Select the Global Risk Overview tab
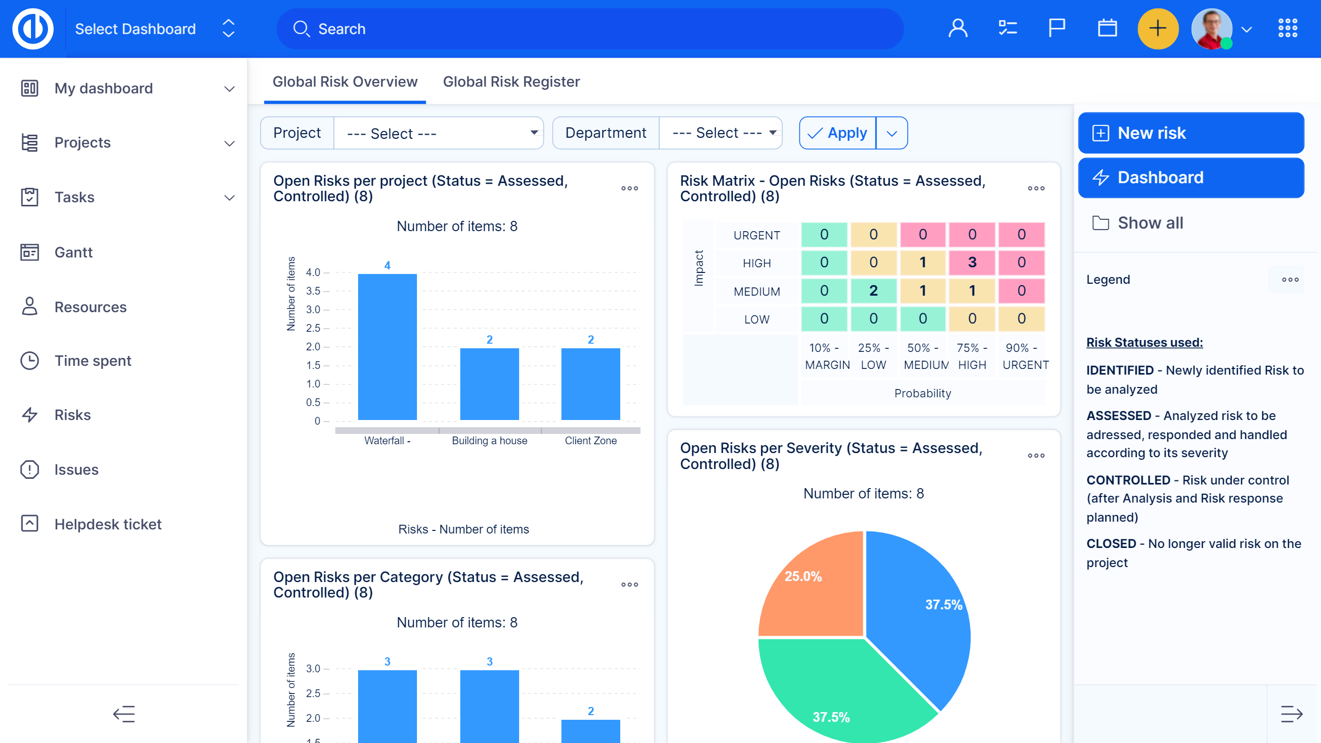Screen dimensions: 1321x743 [345, 82]
